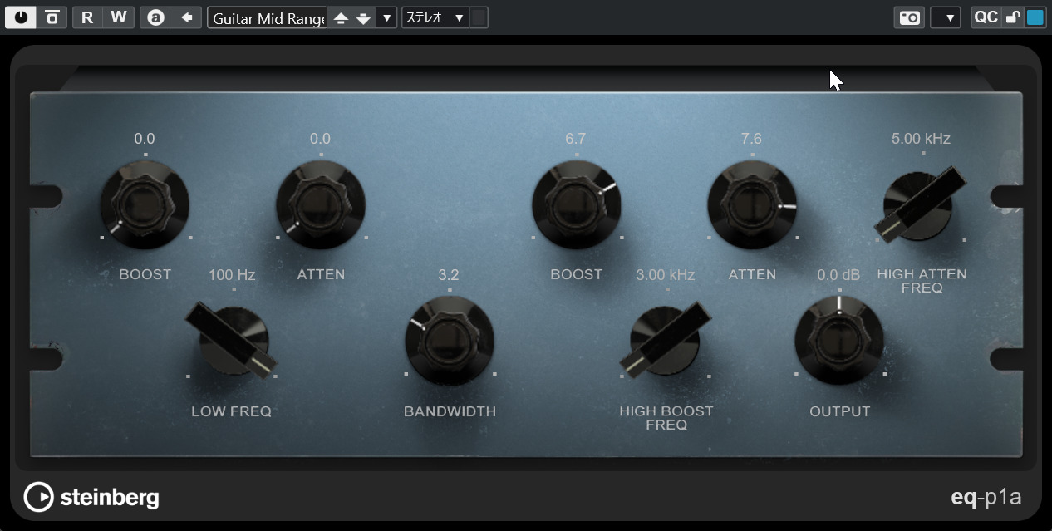The image size is (1052, 531).
Task: Toggle the quick controls lock icon
Action: [x=1012, y=17]
